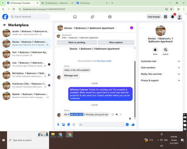
Task: Open Md Hybtna's conversation
Action: tap(26, 75)
